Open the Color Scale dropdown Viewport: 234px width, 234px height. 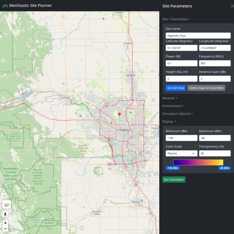tap(181, 153)
